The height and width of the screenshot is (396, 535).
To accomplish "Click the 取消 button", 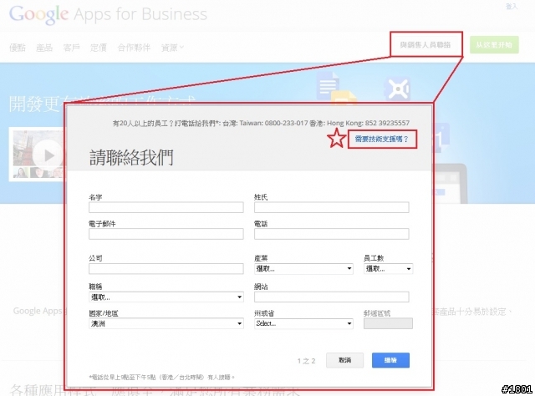I will click(x=344, y=360).
